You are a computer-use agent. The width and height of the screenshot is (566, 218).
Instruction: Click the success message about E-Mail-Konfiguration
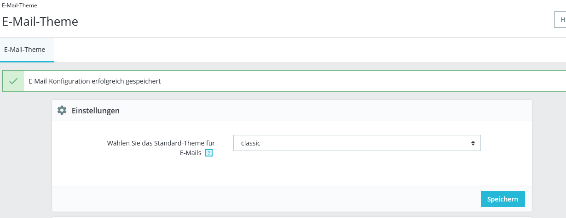pos(94,81)
